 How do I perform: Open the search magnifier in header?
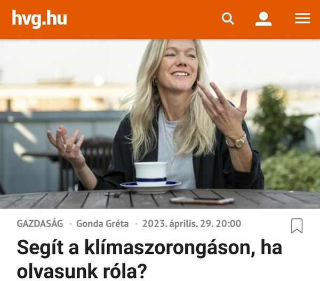pos(228,19)
